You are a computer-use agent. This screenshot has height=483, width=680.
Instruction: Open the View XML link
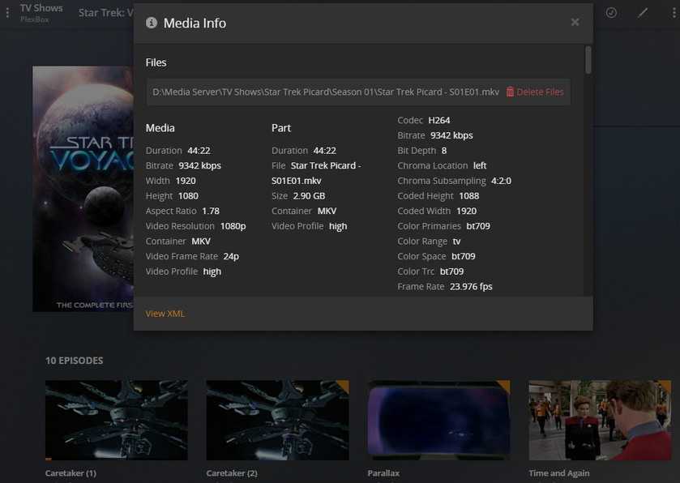tap(165, 314)
